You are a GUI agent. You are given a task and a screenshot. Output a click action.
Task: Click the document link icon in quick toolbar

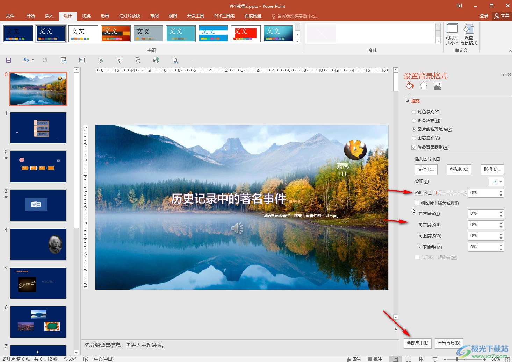175,60
